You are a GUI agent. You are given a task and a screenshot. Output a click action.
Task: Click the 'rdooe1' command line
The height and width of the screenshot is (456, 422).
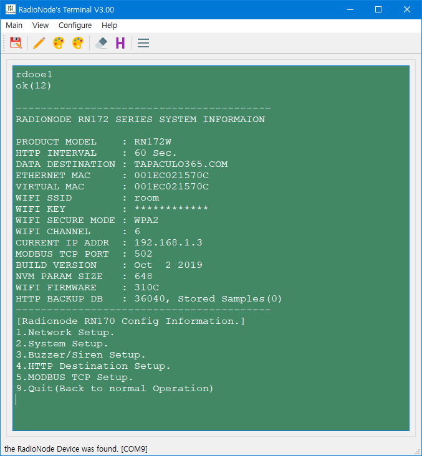click(x=34, y=75)
